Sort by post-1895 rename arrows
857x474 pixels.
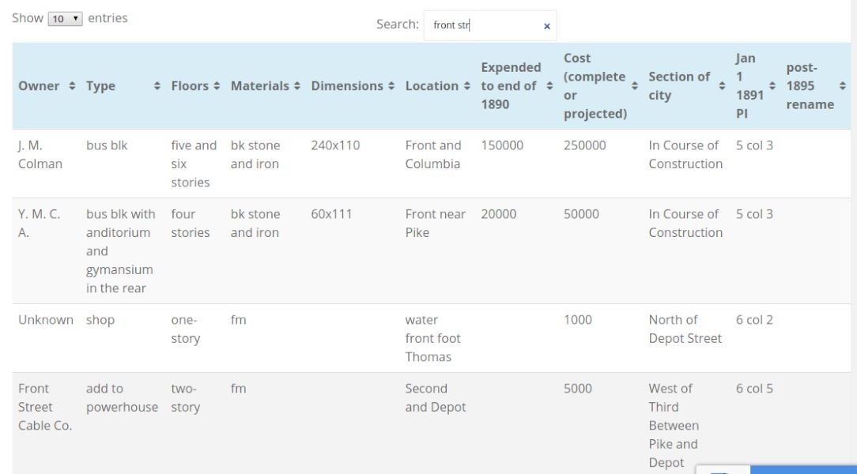point(842,86)
